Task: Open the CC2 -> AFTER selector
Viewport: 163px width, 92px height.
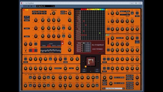Action: click(119, 83)
